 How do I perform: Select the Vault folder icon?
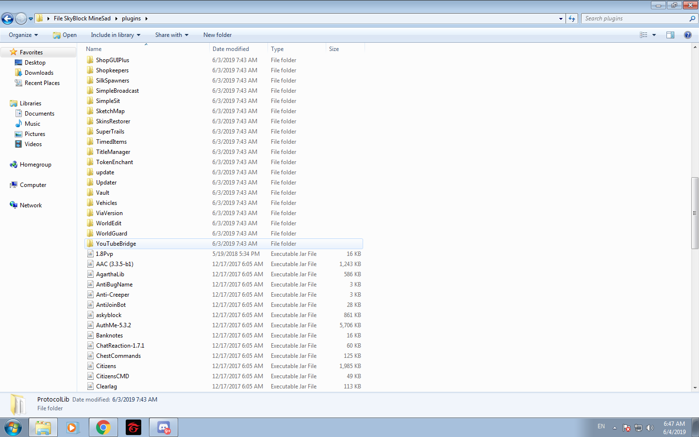point(90,193)
